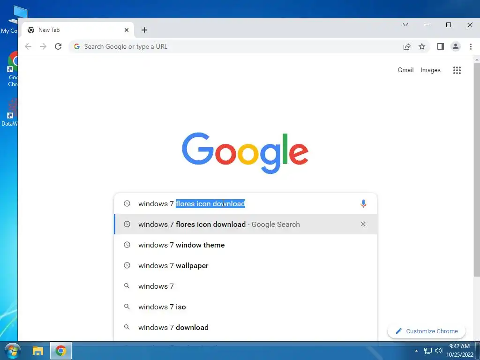Click the Chrome taskbar button

[61, 351]
